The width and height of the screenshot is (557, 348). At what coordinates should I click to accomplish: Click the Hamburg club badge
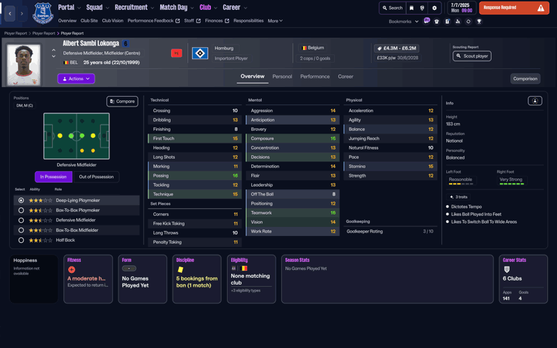[200, 54]
